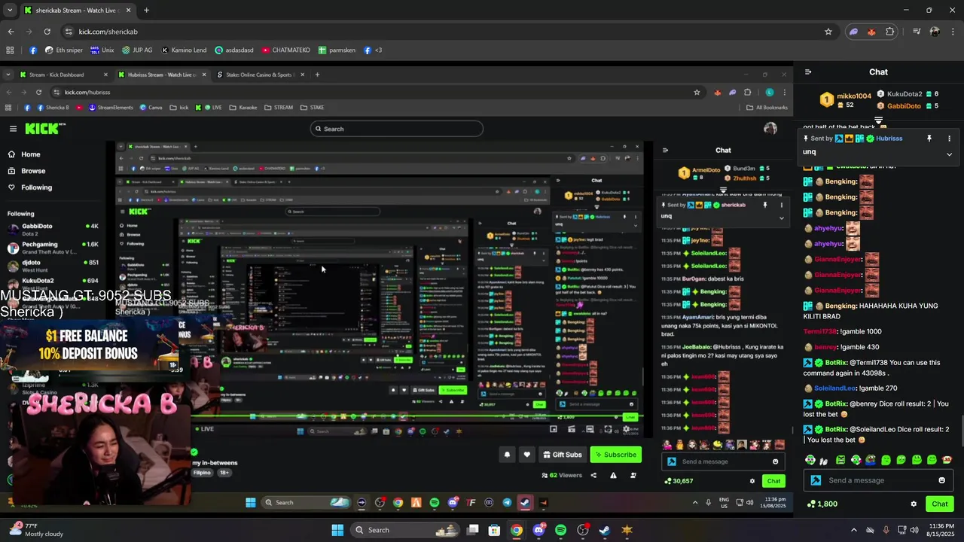Open the Chrome three-dot menu

[x=953, y=32]
